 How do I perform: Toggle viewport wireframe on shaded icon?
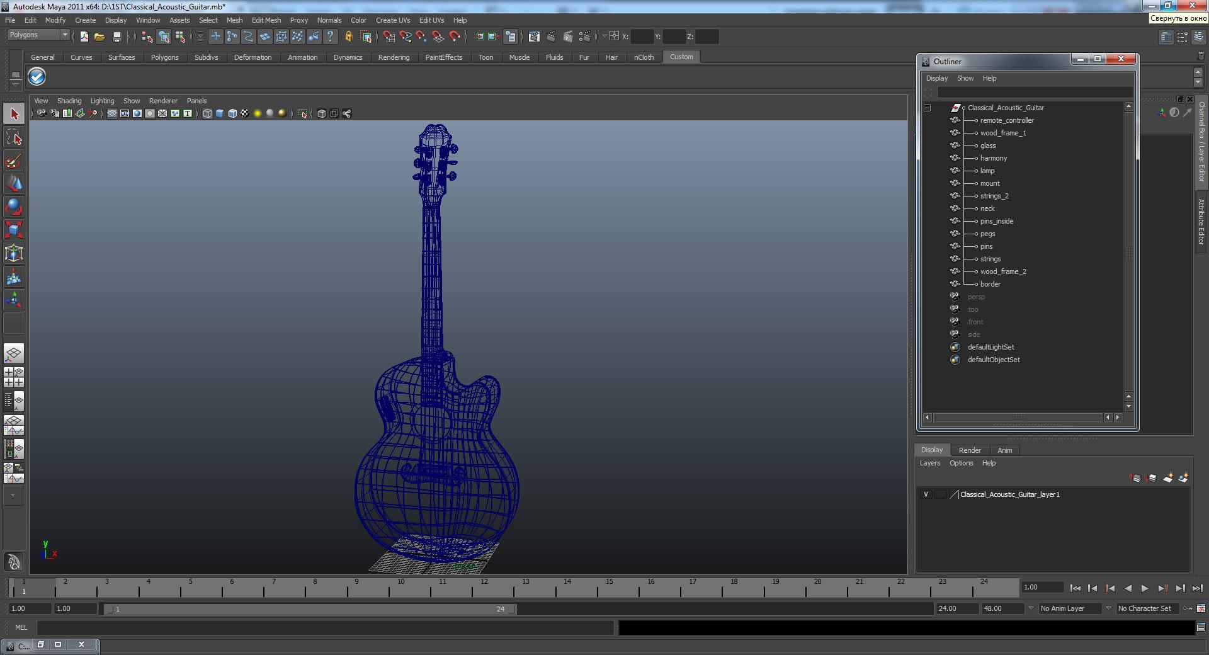click(232, 113)
